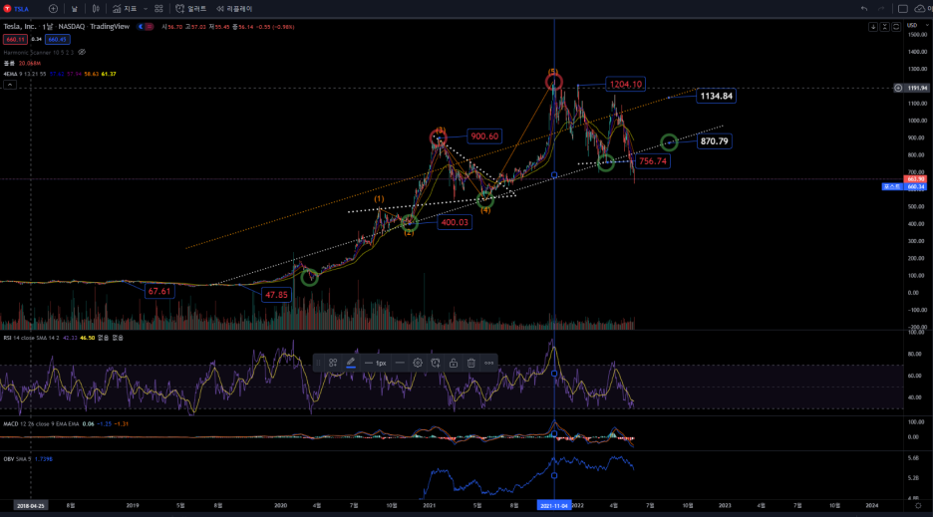Click the 663.90 red price tag on scale
The height and width of the screenshot is (517, 933).
[x=915, y=179]
